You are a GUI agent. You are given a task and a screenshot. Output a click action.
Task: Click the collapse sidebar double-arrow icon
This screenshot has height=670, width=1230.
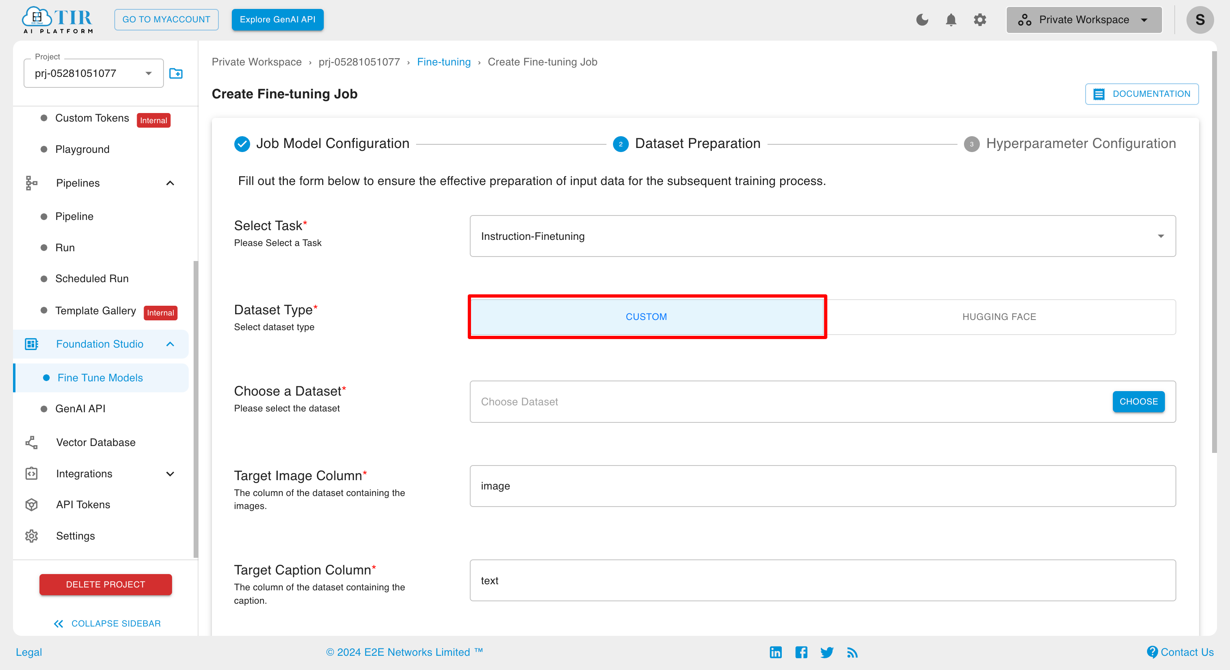(x=58, y=624)
